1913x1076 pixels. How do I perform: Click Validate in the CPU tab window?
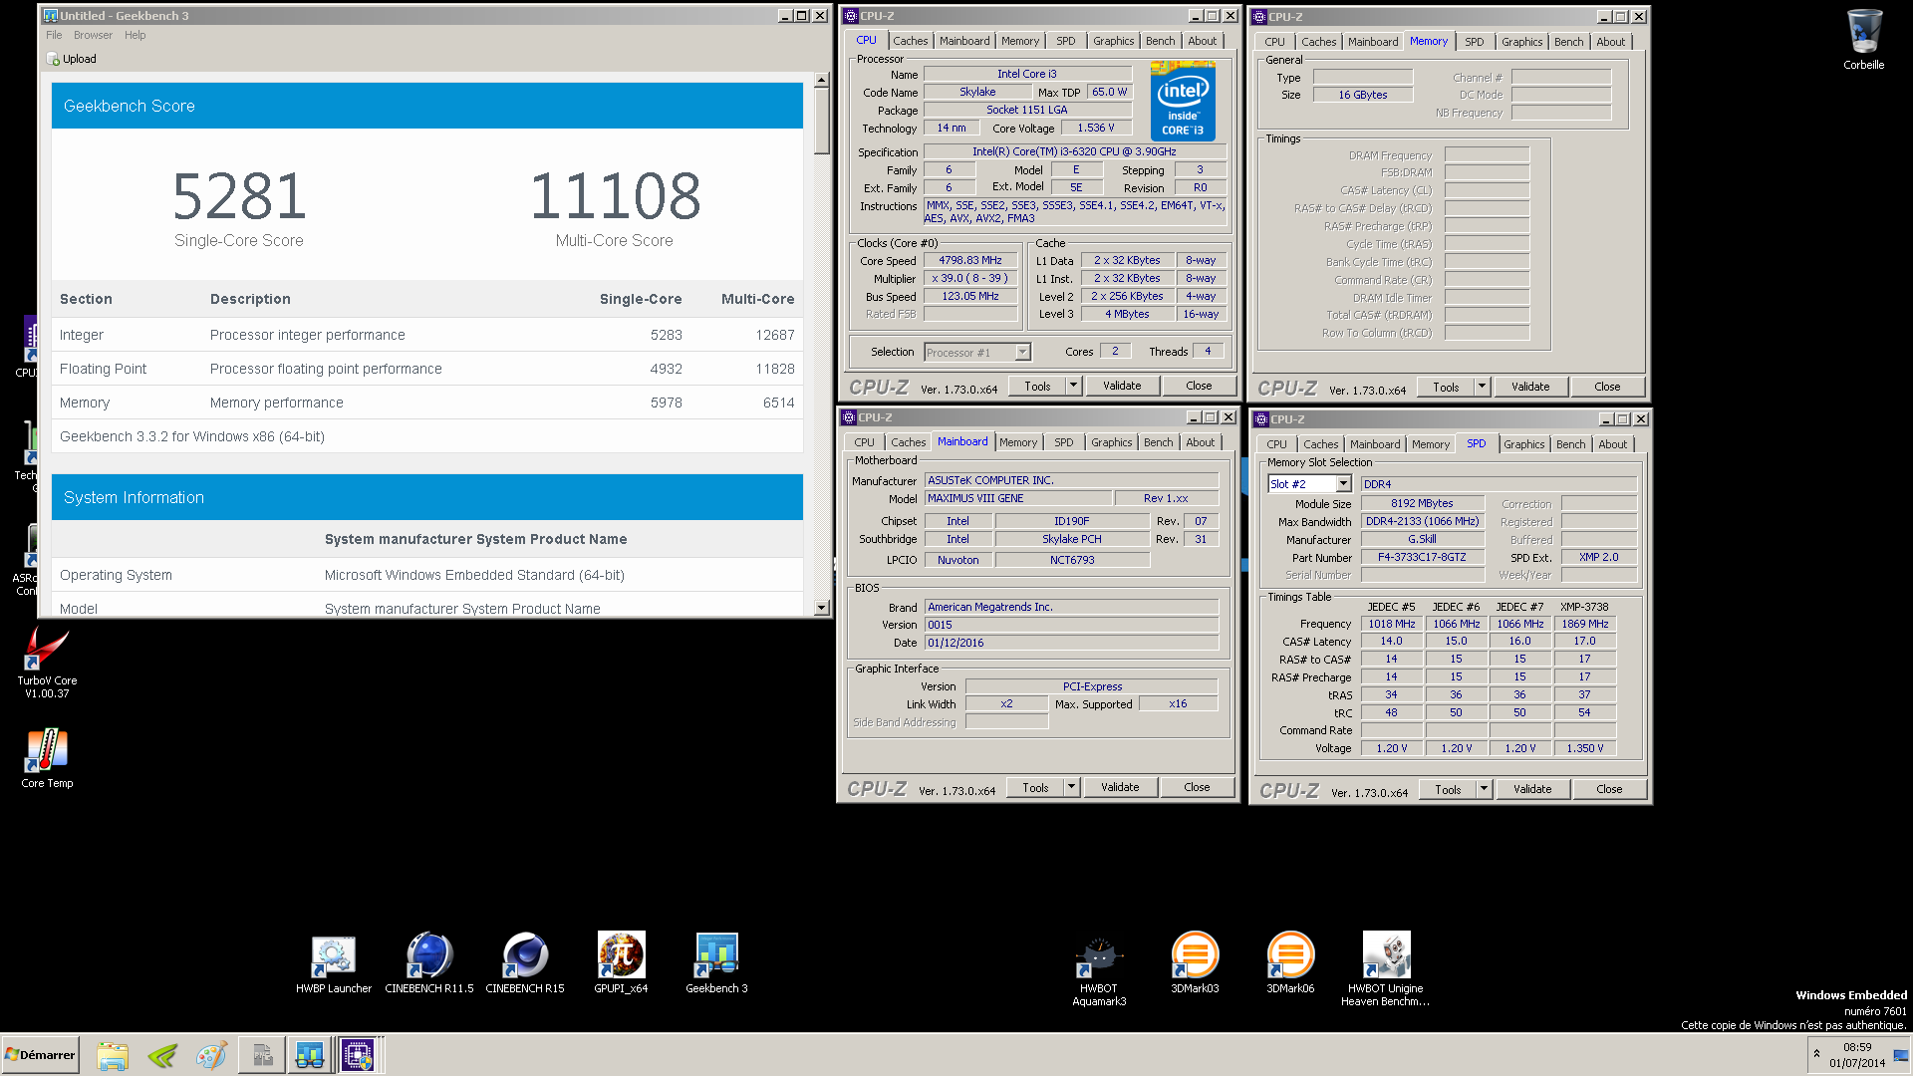tap(1122, 386)
